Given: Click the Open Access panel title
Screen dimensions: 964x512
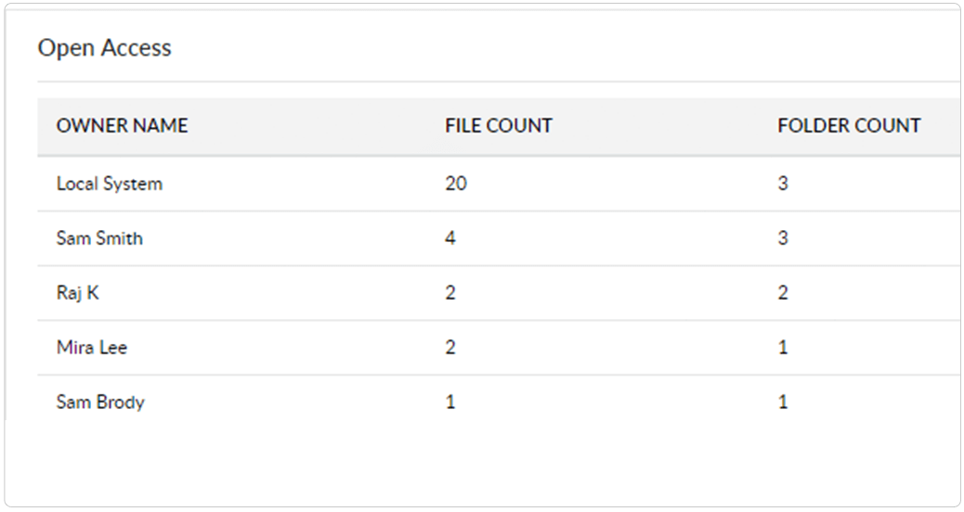Looking at the screenshot, I should [104, 48].
